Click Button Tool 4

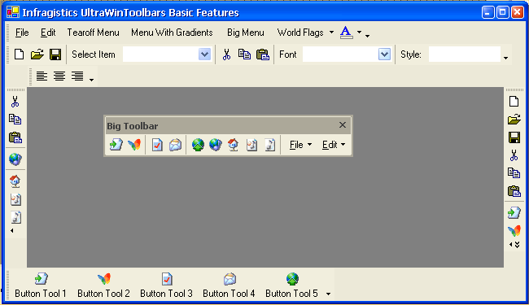[229, 285]
